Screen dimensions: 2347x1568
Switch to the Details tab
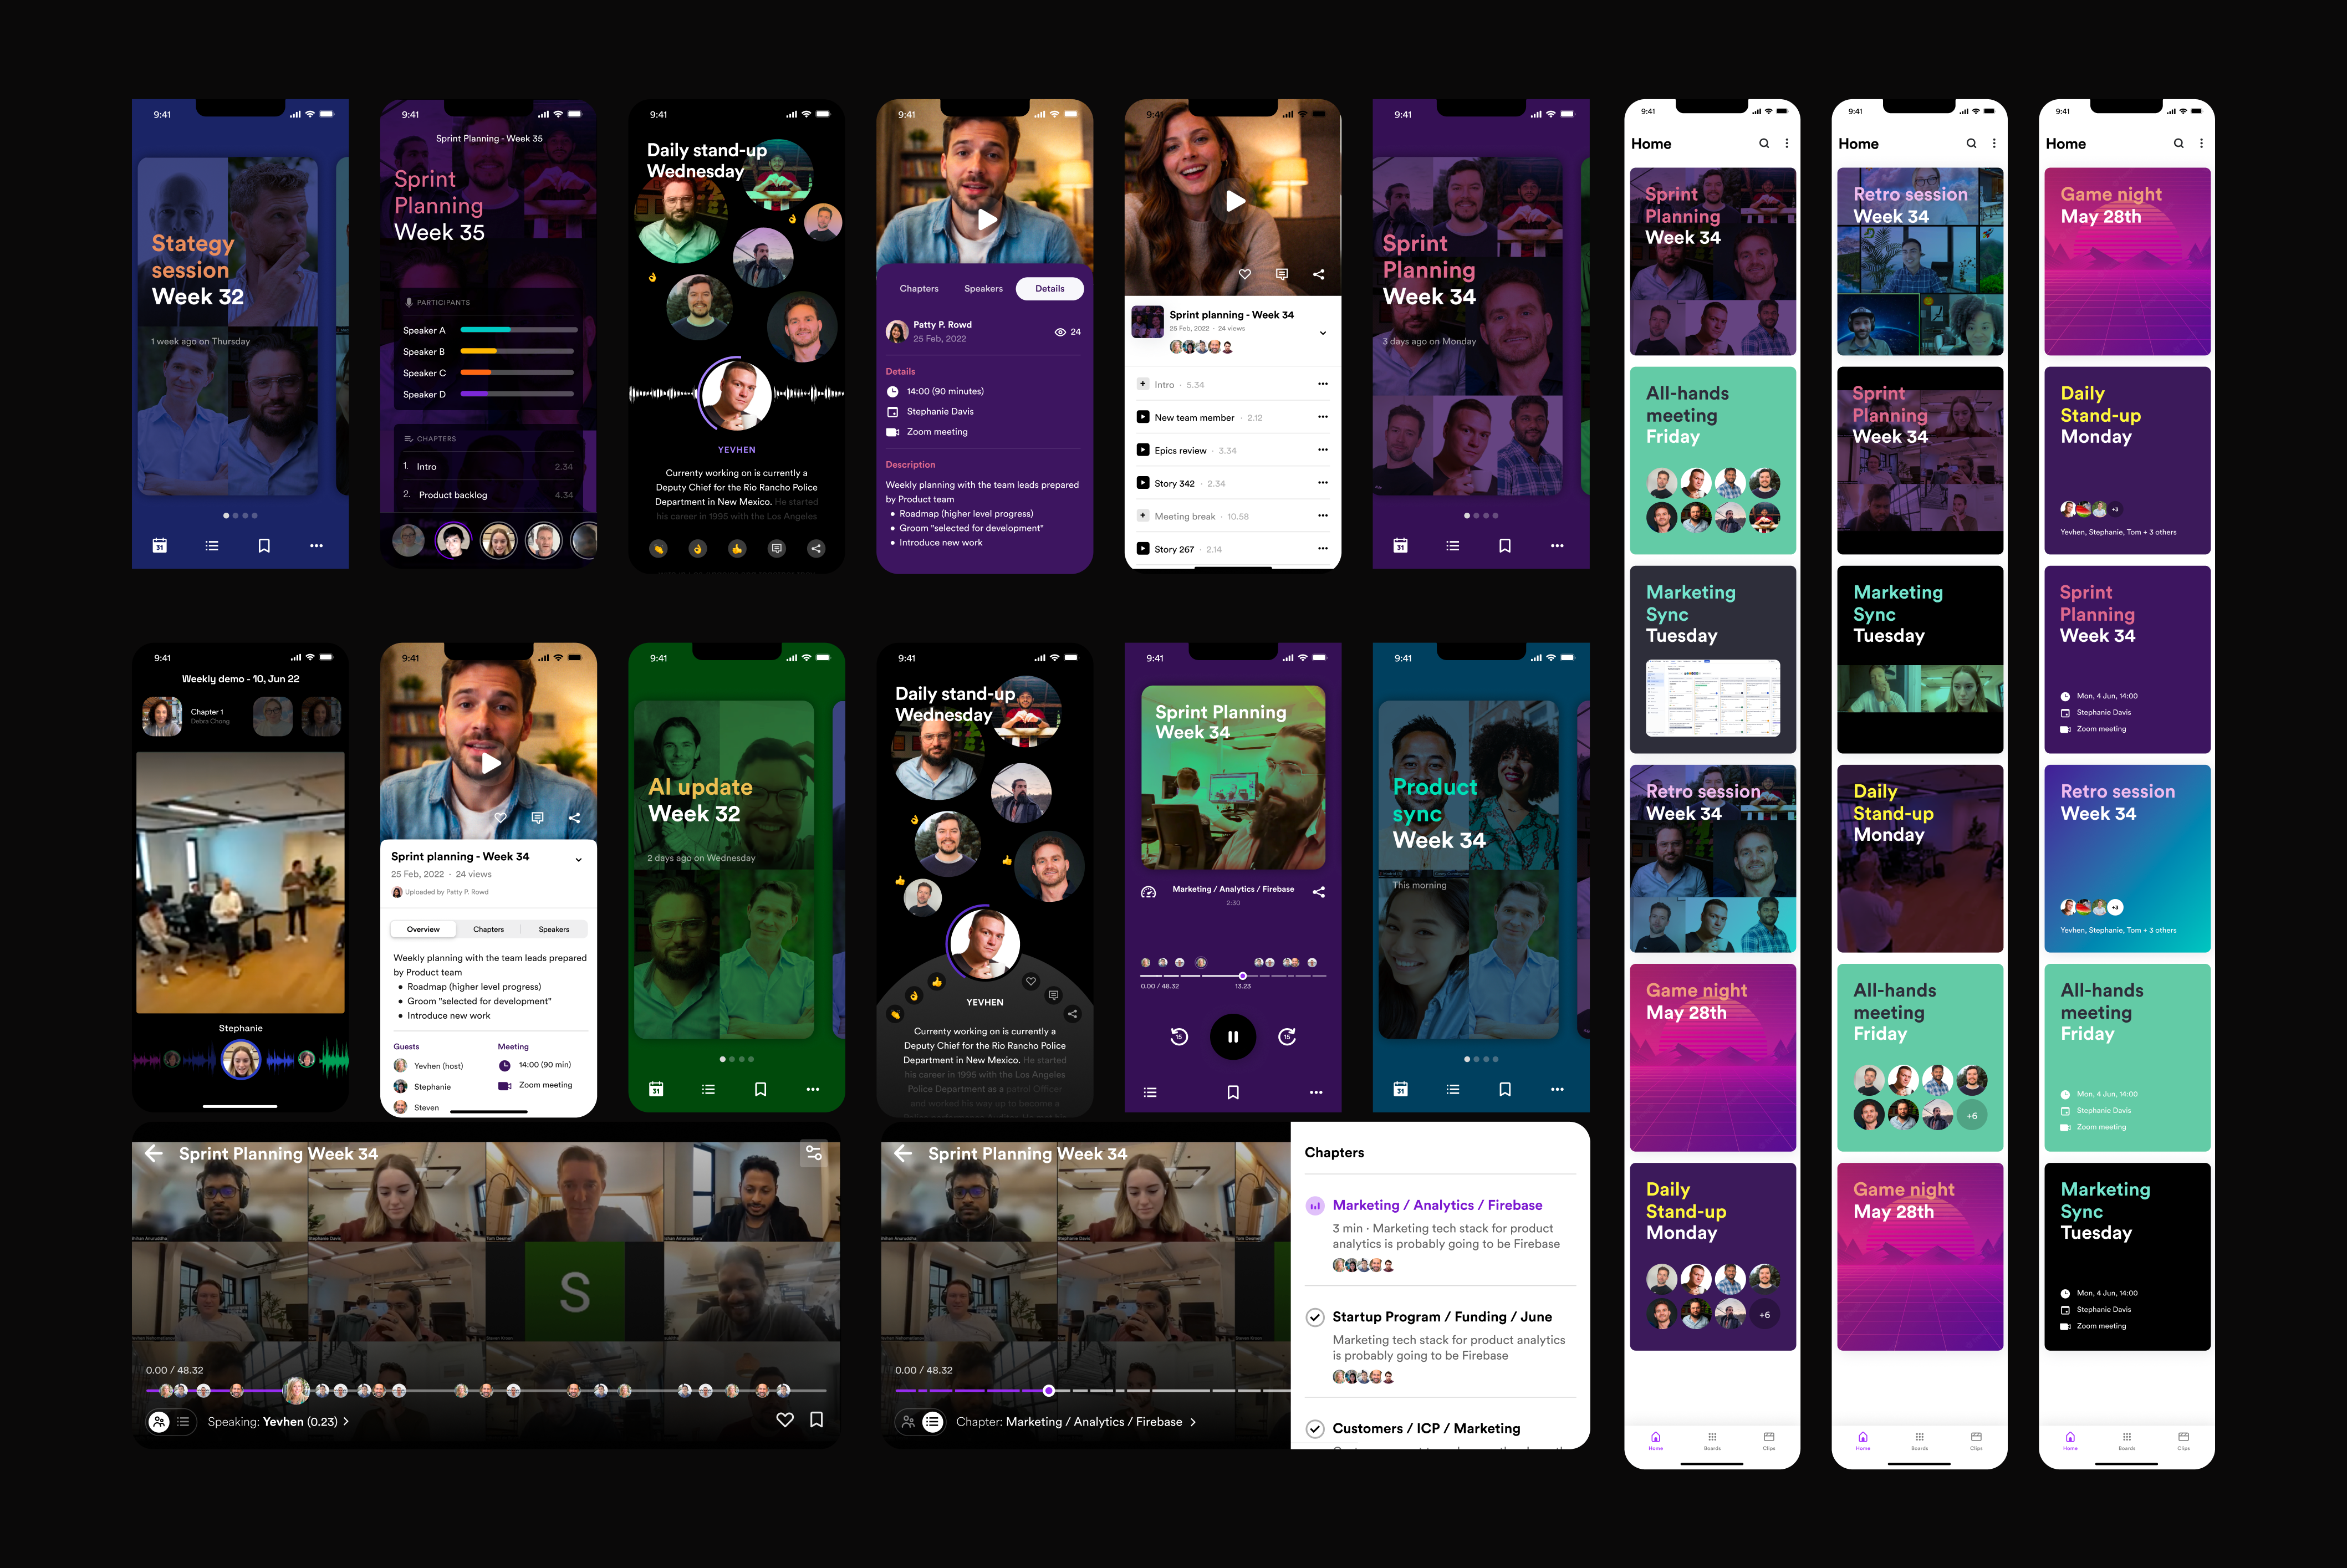pyautogui.click(x=1049, y=289)
